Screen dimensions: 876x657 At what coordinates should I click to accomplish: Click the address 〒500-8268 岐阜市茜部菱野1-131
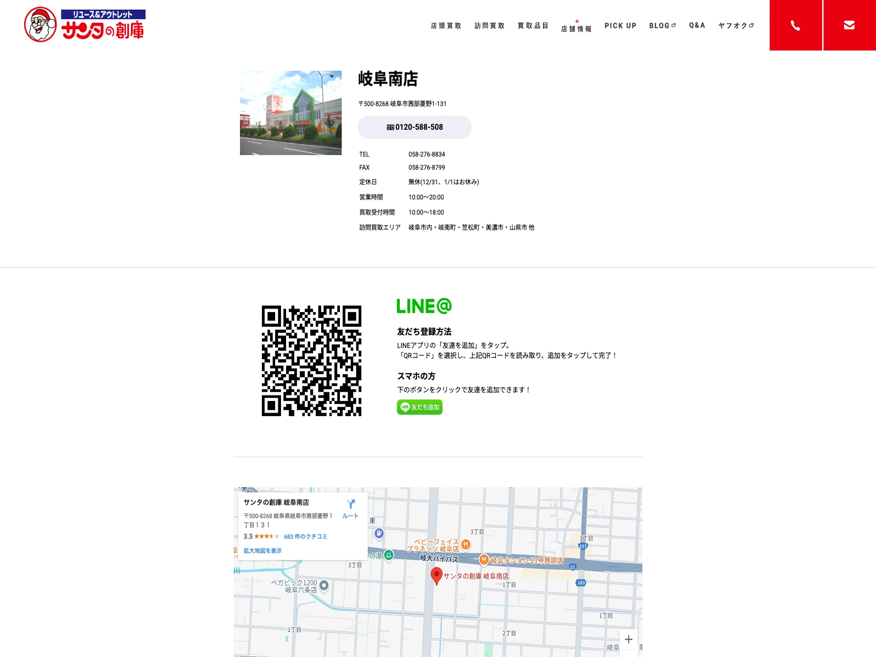[x=402, y=104]
